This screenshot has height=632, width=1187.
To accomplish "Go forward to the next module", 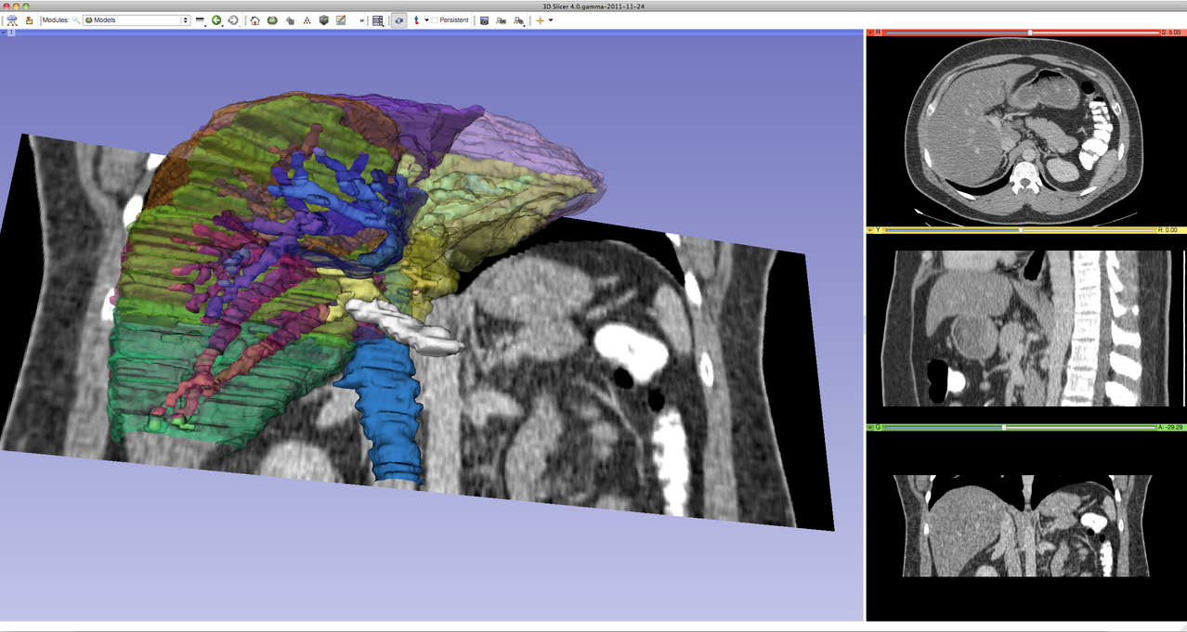I will [234, 20].
